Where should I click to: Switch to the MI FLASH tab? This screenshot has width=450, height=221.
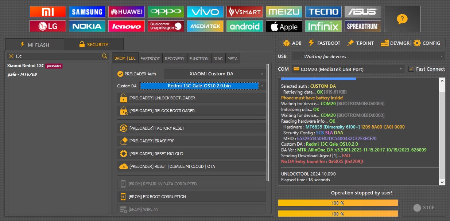point(35,44)
